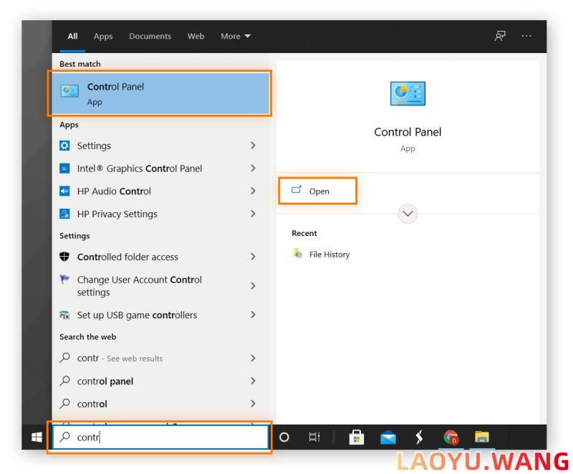
Task: Switch to the Documents tab
Action: click(x=150, y=36)
